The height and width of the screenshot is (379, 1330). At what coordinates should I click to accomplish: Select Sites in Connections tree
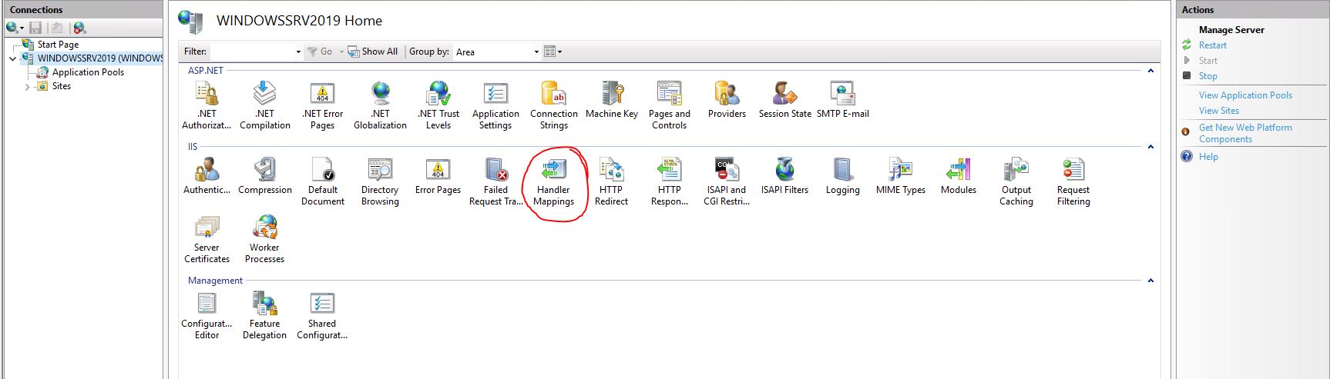pyautogui.click(x=61, y=86)
